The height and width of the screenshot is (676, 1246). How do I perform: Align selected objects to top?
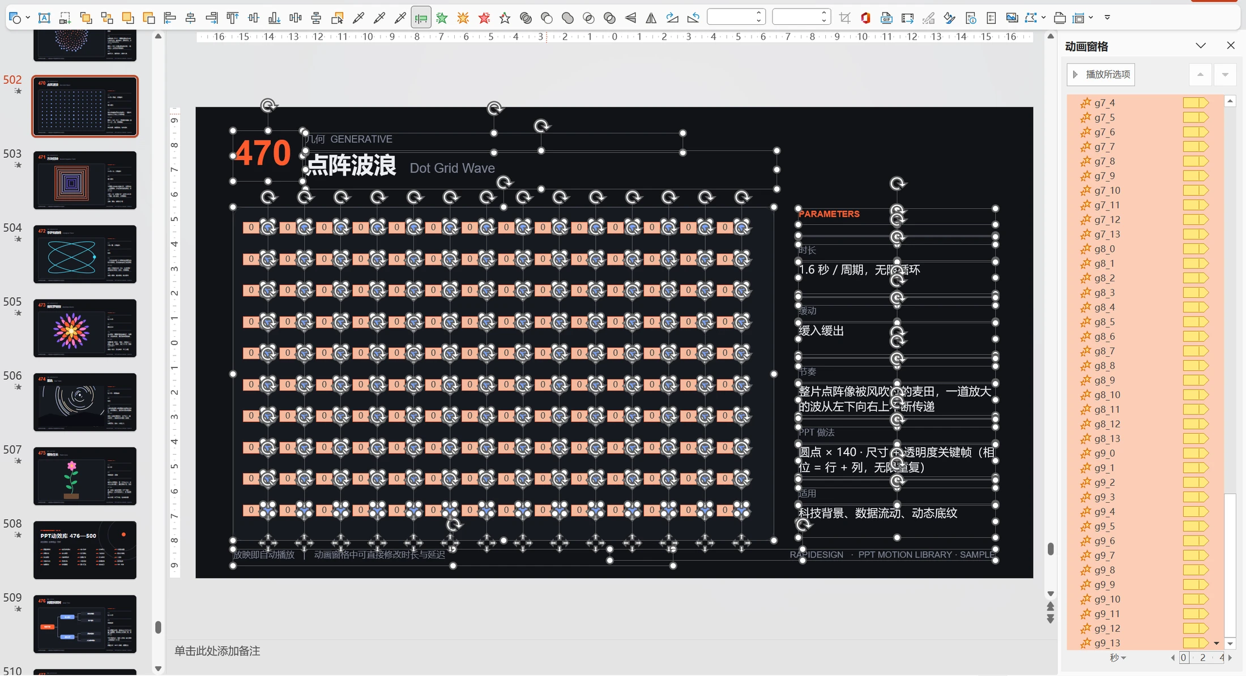click(232, 18)
